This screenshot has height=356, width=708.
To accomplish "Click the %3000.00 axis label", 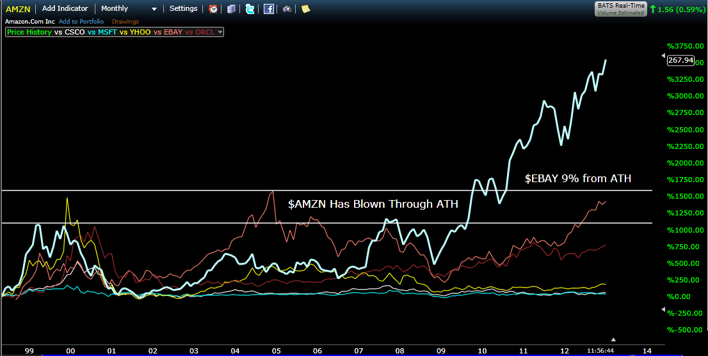I will pos(685,96).
